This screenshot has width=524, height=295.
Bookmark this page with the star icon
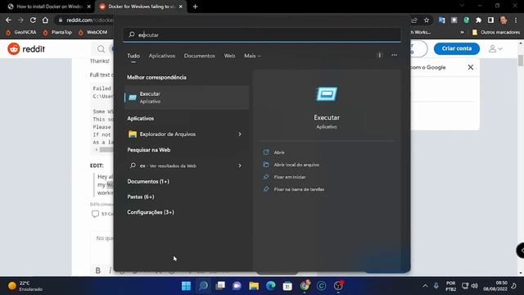[x=427, y=20]
